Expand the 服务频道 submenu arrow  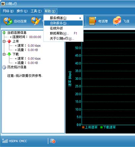(x=80, y=18)
